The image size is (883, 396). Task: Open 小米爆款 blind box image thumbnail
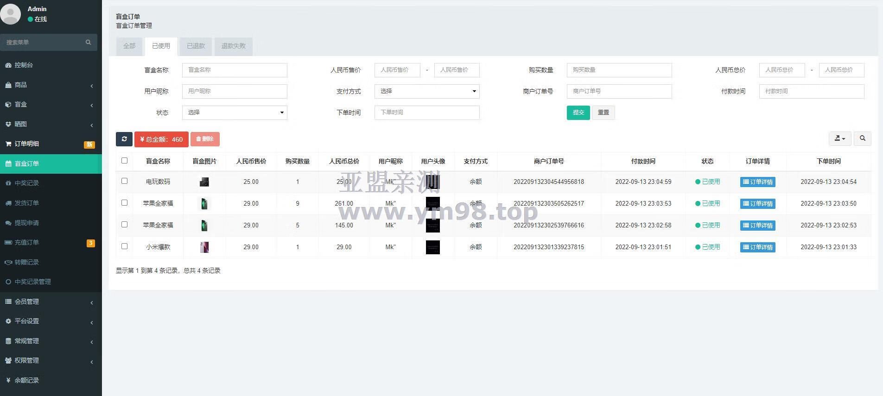click(204, 247)
